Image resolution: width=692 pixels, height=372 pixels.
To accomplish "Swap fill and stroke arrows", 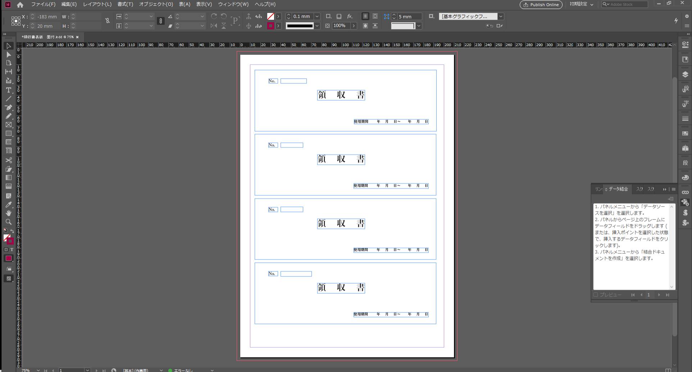I will (12, 231).
